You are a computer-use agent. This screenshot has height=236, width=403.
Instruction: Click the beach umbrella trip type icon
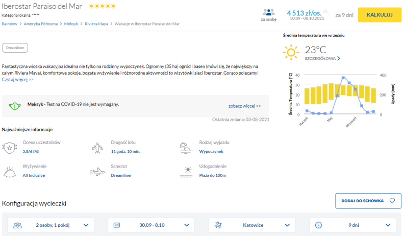point(186,148)
